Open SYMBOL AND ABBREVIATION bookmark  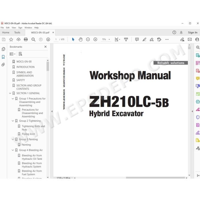[x=25, y=74]
